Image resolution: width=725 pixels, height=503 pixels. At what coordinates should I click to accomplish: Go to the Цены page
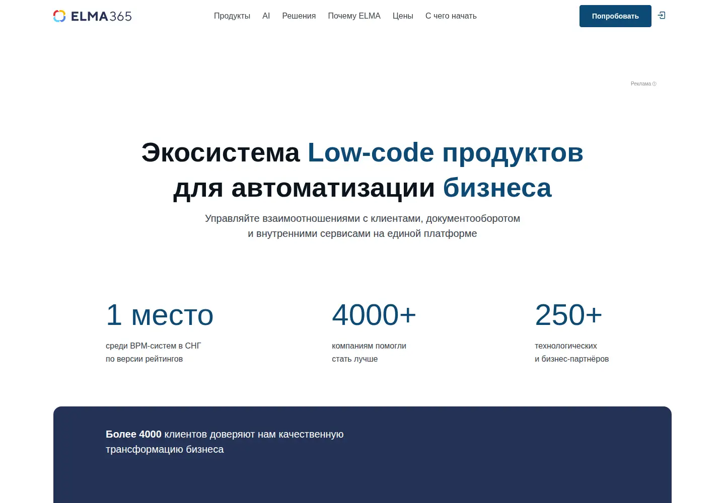tap(403, 16)
